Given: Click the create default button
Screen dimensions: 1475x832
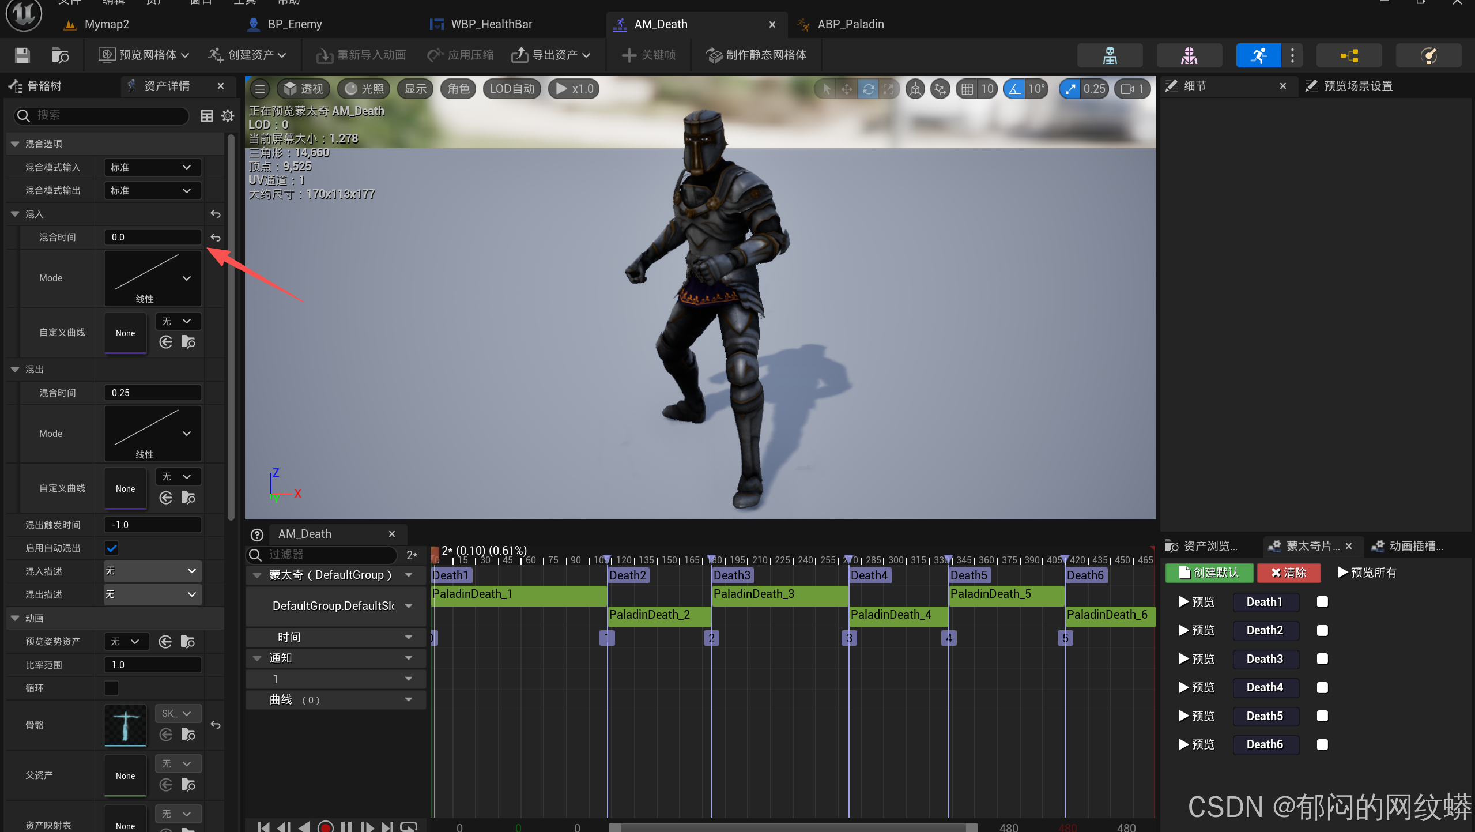Looking at the screenshot, I should pyautogui.click(x=1209, y=573).
